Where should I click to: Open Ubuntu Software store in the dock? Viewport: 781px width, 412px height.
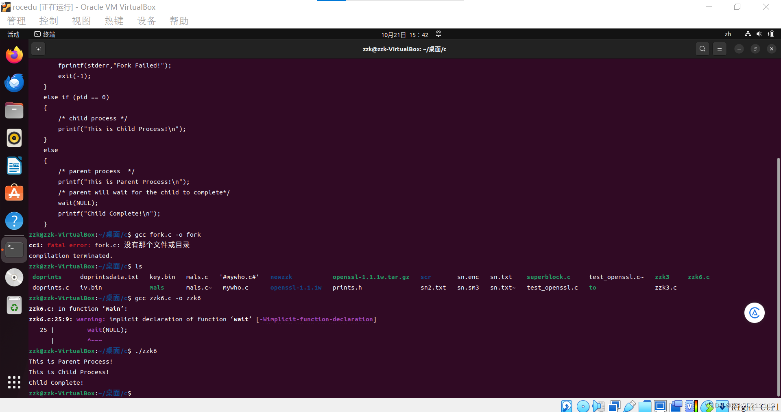click(x=14, y=193)
